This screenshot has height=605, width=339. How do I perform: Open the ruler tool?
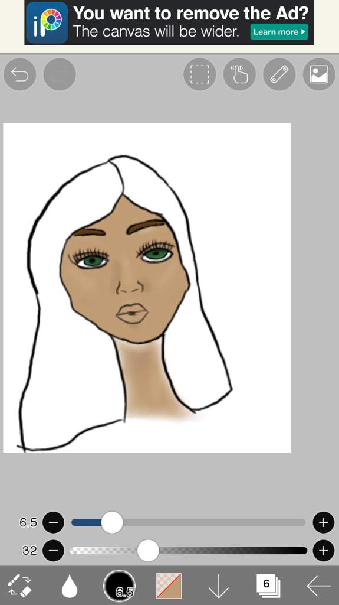(279, 74)
